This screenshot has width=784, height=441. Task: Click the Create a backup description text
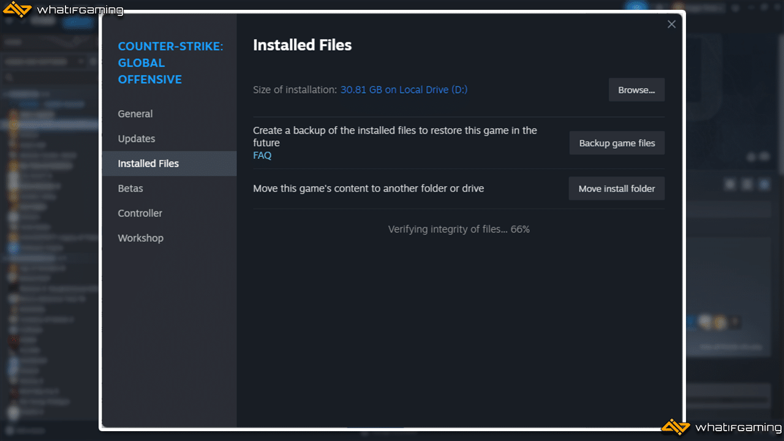coord(395,137)
